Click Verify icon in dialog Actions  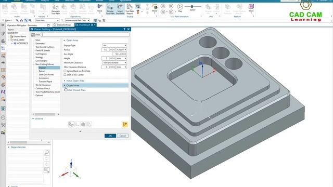pos(83,125)
